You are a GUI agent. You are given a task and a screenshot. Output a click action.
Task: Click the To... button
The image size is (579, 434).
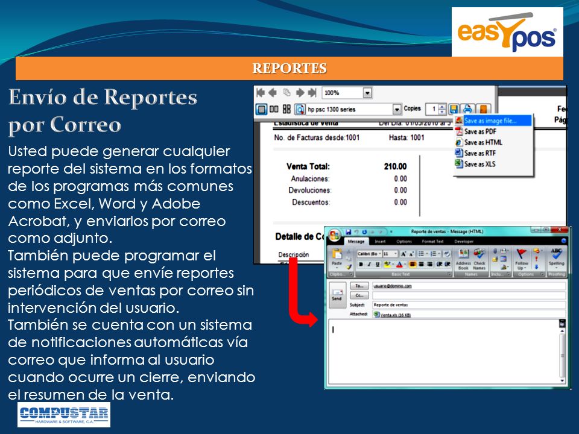359,286
